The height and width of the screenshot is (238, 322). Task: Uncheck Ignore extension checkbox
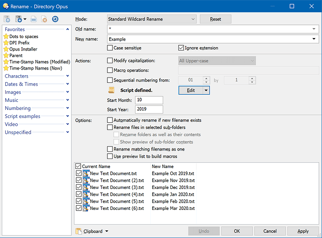[181, 48]
